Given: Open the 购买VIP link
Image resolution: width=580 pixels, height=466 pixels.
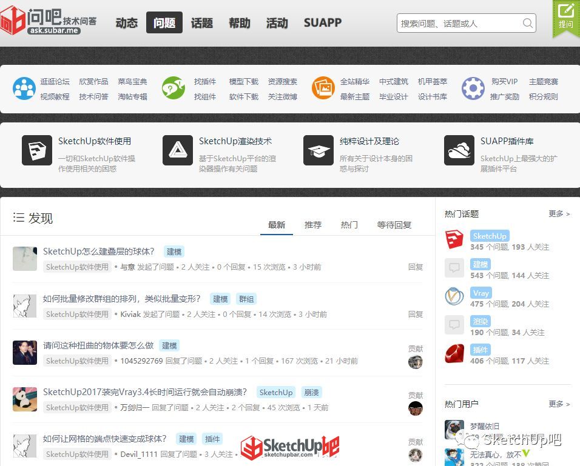Looking at the screenshot, I should click(505, 81).
